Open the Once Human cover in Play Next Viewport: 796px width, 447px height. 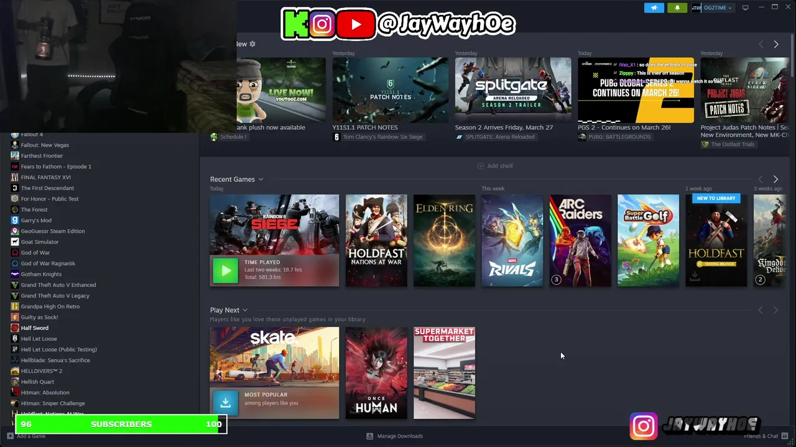376,373
